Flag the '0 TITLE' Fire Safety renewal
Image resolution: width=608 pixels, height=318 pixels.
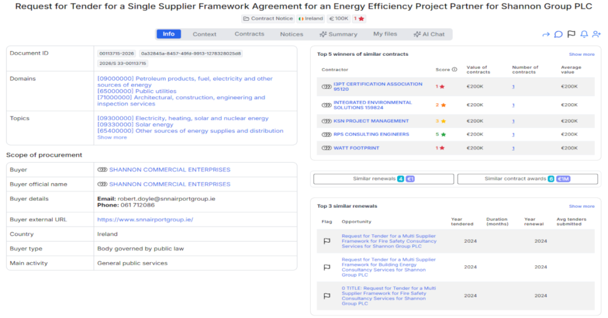327,296
